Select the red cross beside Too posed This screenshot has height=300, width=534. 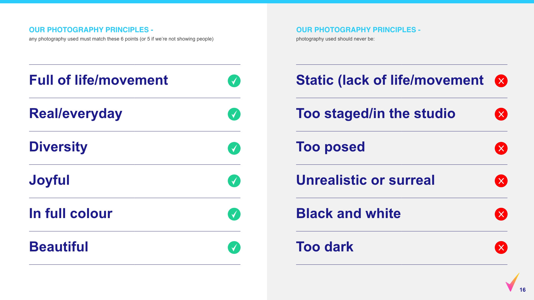pyautogui.click(x=501, y=148)
